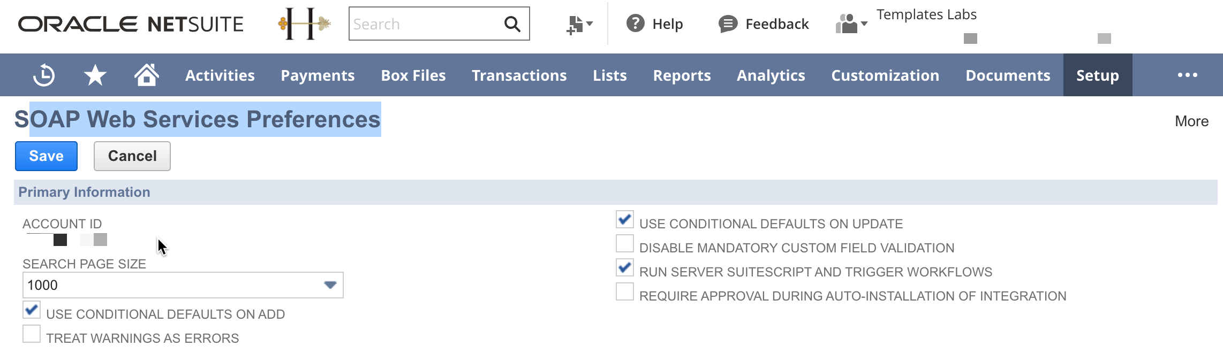The image size is (1223, 354).
Task: Click the Templates Labs account name
Action: point(926,14)
